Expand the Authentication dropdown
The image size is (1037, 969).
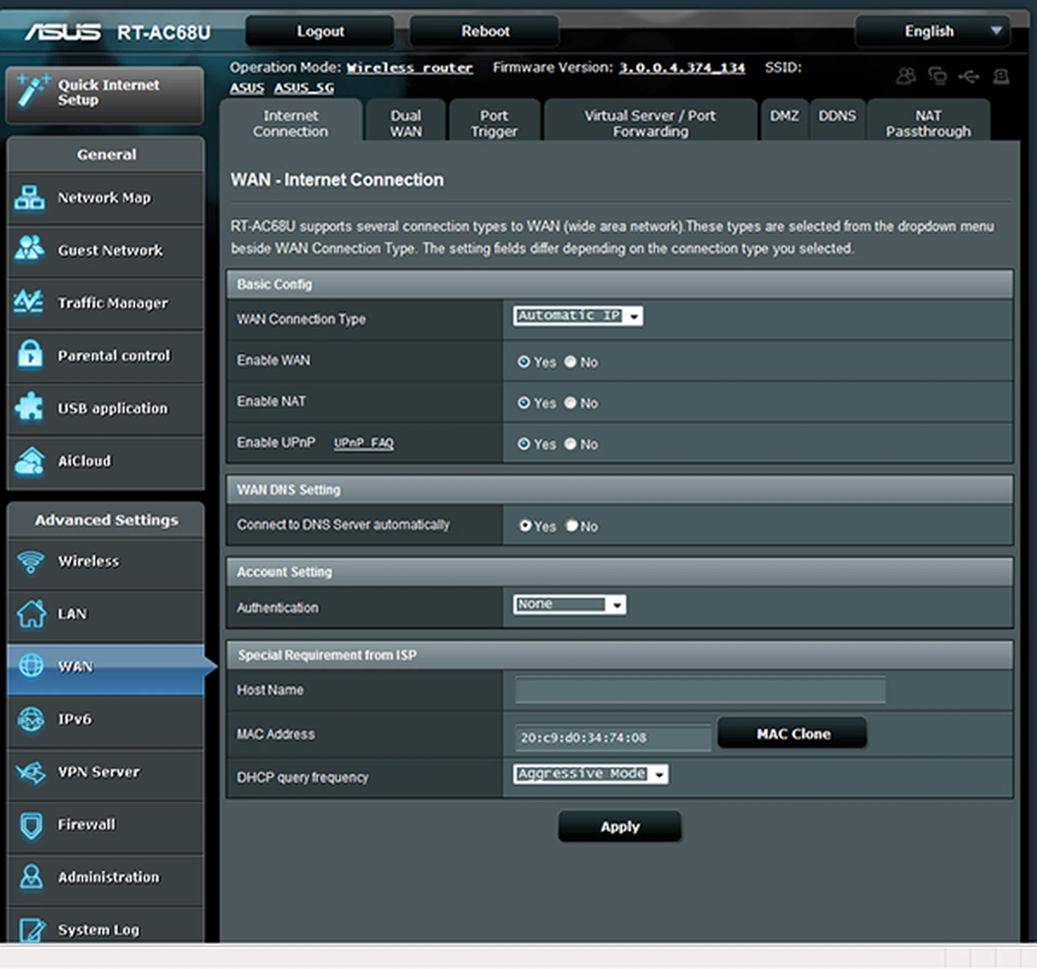pos(569,605)
